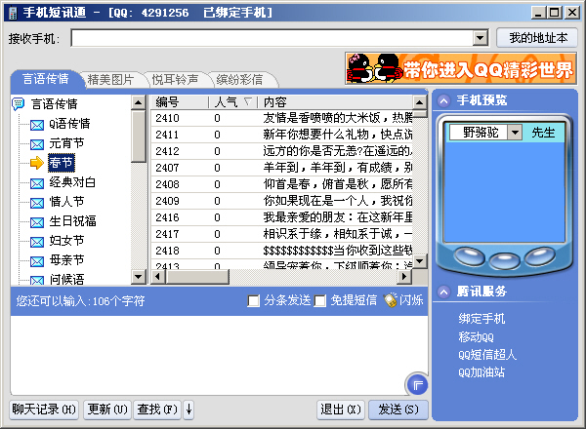Screen dimensions: 586x429
Task: Click the envelope icon beside 妇女节
Action: pos(37,242)
